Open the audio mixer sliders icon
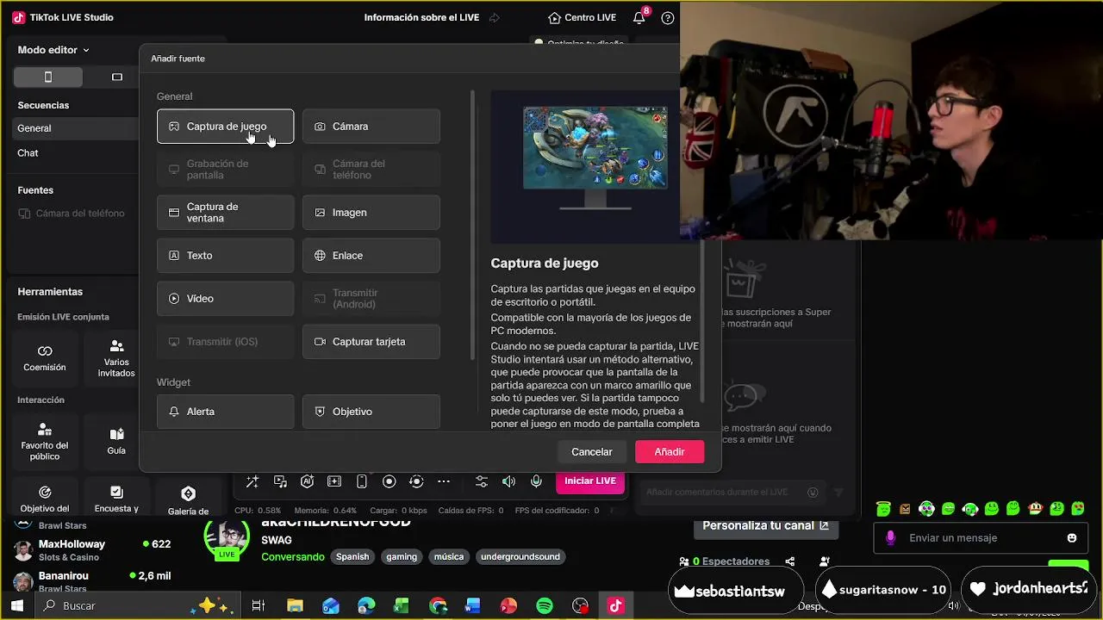 481,481
